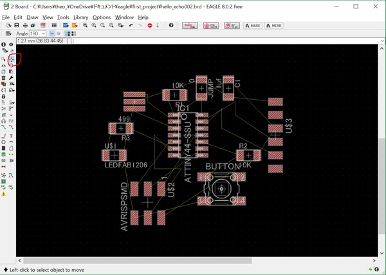Select the Show eye tool

(x=11, y=44)
